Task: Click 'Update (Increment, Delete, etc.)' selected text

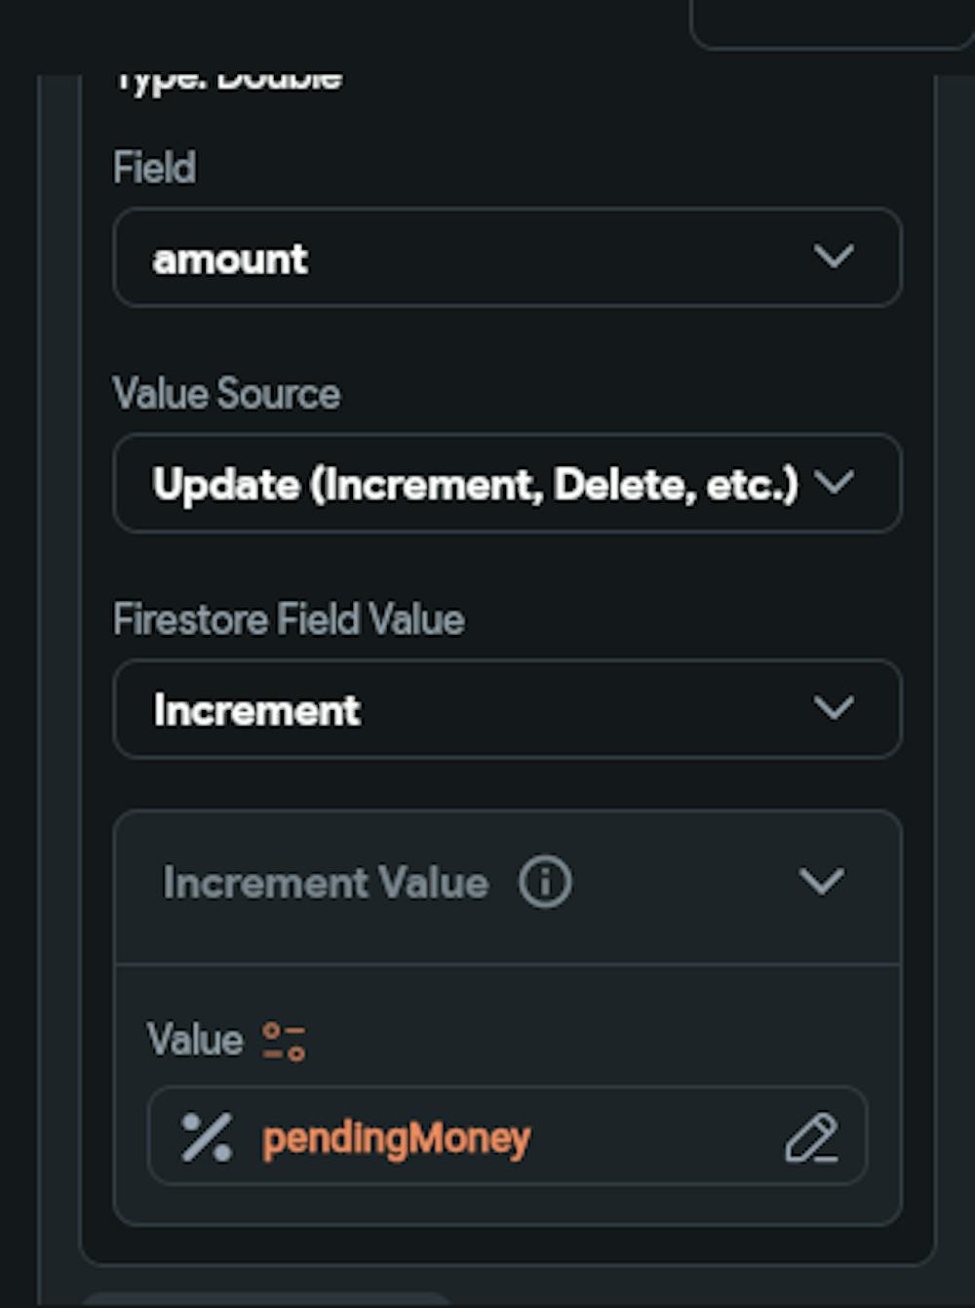Action: [x=475, y=485]
